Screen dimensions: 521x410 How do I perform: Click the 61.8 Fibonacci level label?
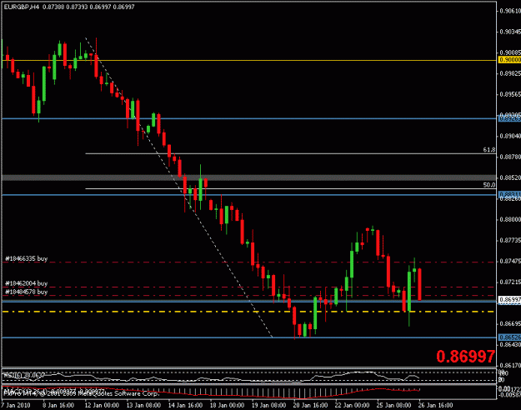(x=489, y=150)
